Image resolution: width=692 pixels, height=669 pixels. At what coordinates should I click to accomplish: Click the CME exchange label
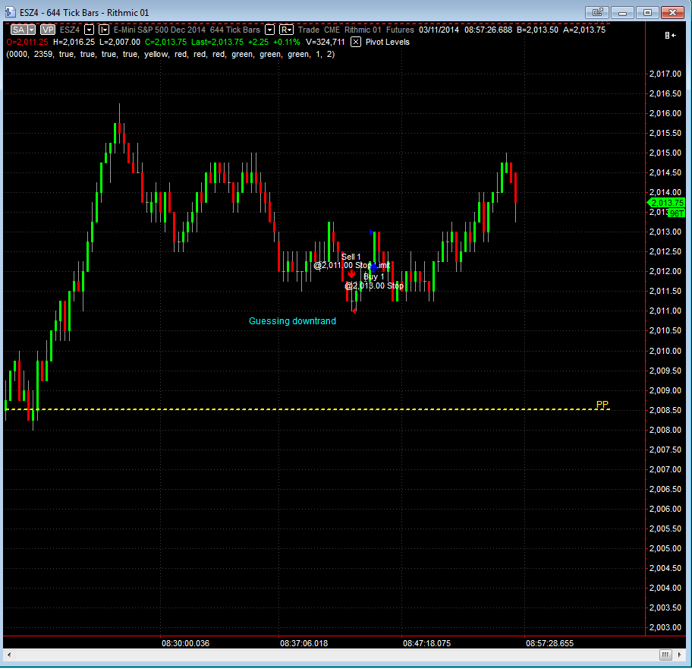(332, 30)
